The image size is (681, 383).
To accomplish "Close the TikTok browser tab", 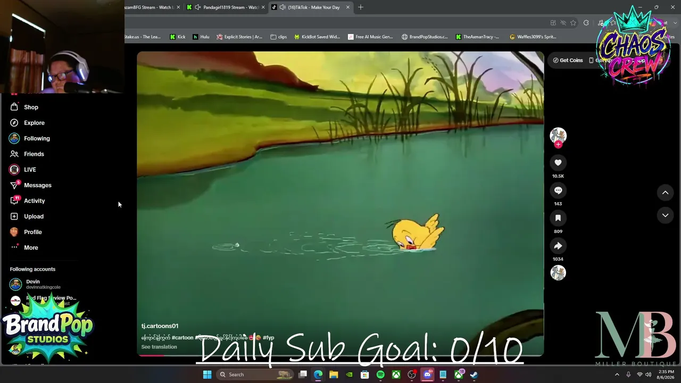I will 348,7.
